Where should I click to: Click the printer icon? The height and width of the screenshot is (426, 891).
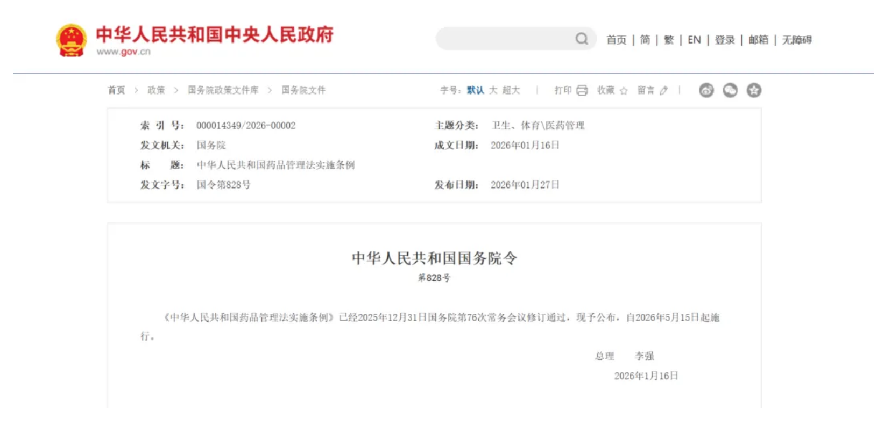pos(582,90)
